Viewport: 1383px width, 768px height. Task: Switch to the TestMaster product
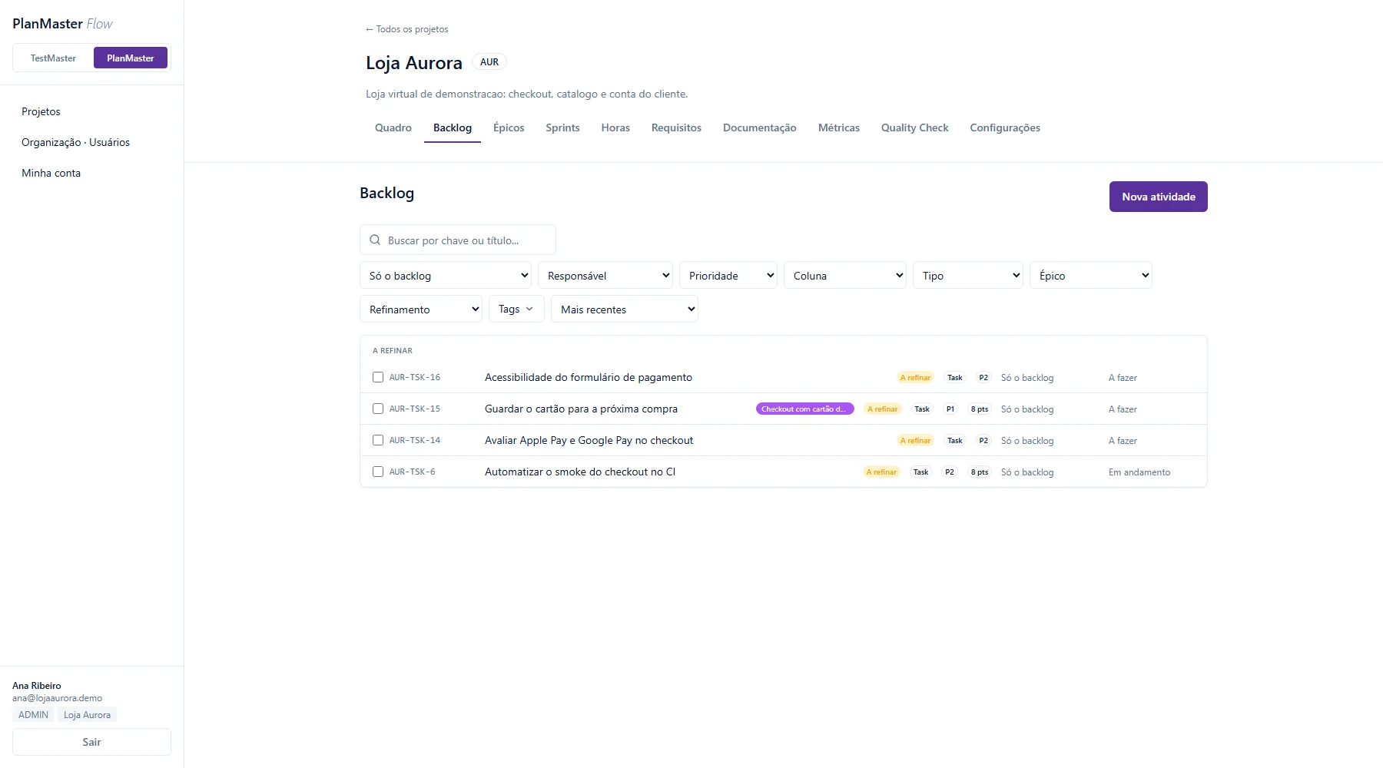point(53,58)
